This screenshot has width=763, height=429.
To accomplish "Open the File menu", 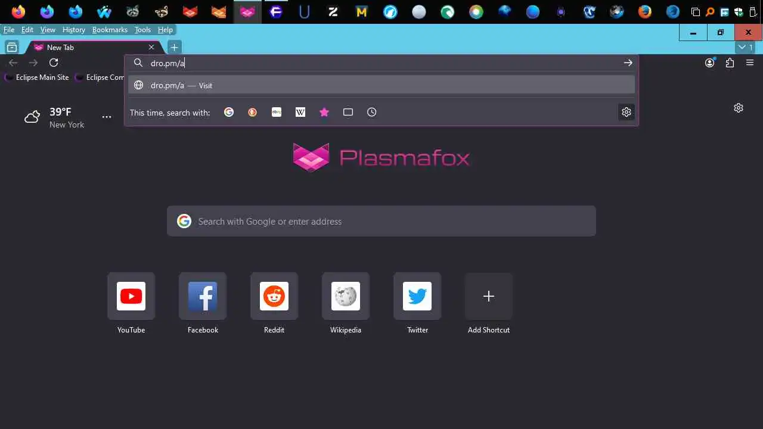I will coord(9,30).
